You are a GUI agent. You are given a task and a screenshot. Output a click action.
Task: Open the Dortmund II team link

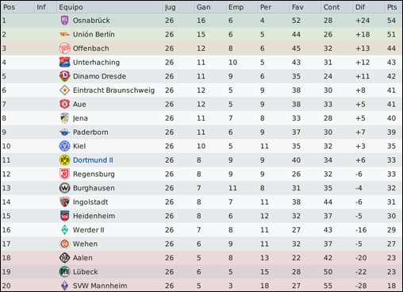pos(93,160)
